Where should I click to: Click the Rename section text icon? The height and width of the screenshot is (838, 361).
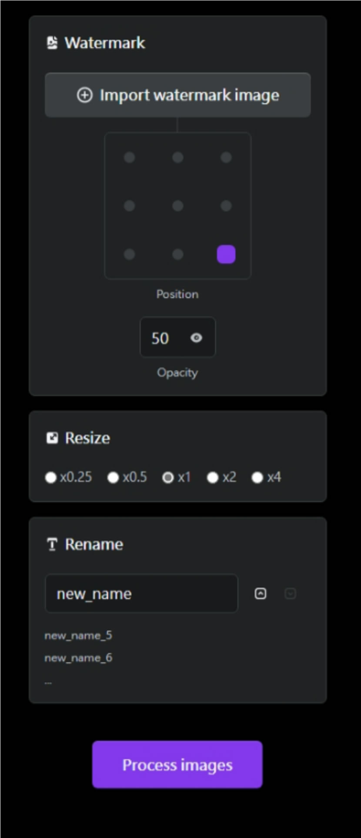pyautogui.click(x=52, y=544)
